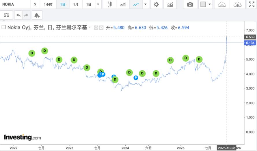
Task: Click the cloud download icon
Action: click(221, 4)
